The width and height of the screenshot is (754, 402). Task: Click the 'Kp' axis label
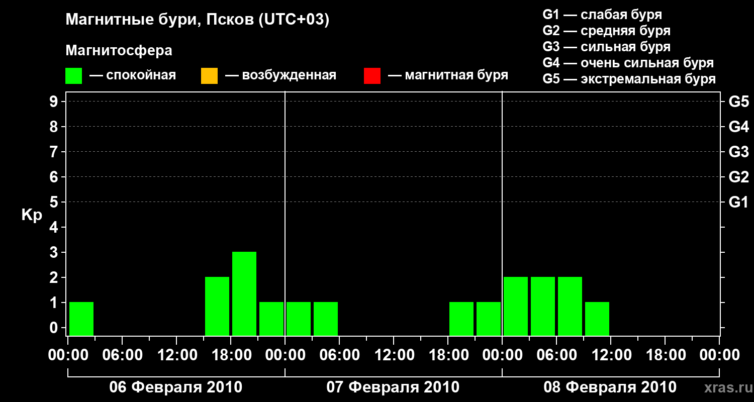32,215
